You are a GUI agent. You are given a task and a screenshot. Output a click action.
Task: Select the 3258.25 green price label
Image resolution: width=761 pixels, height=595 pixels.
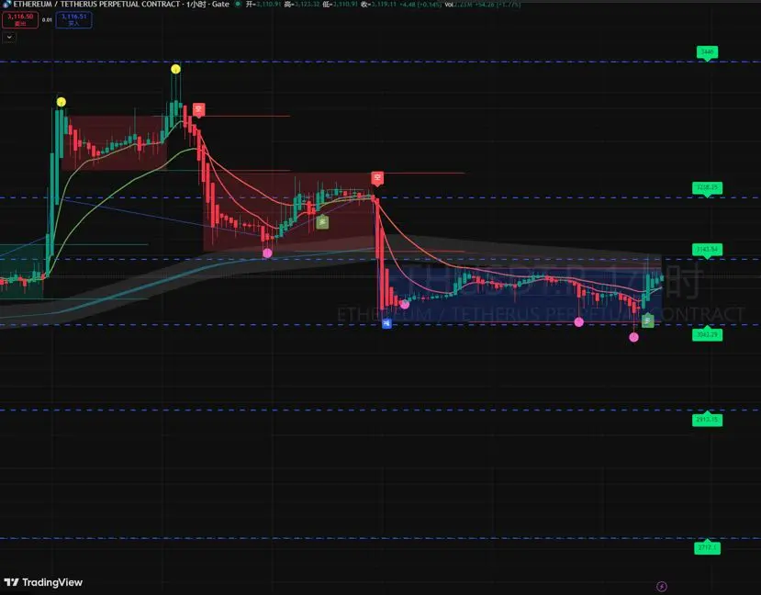(x=707, y=188)
